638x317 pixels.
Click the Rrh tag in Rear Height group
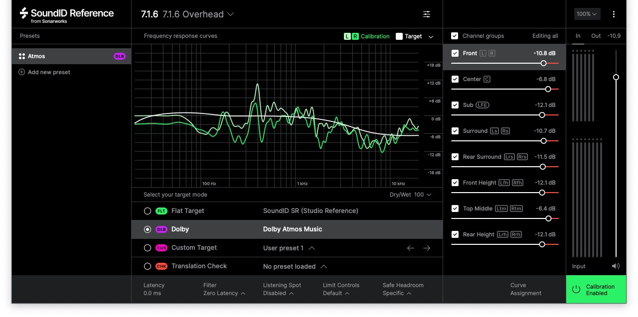516,234
